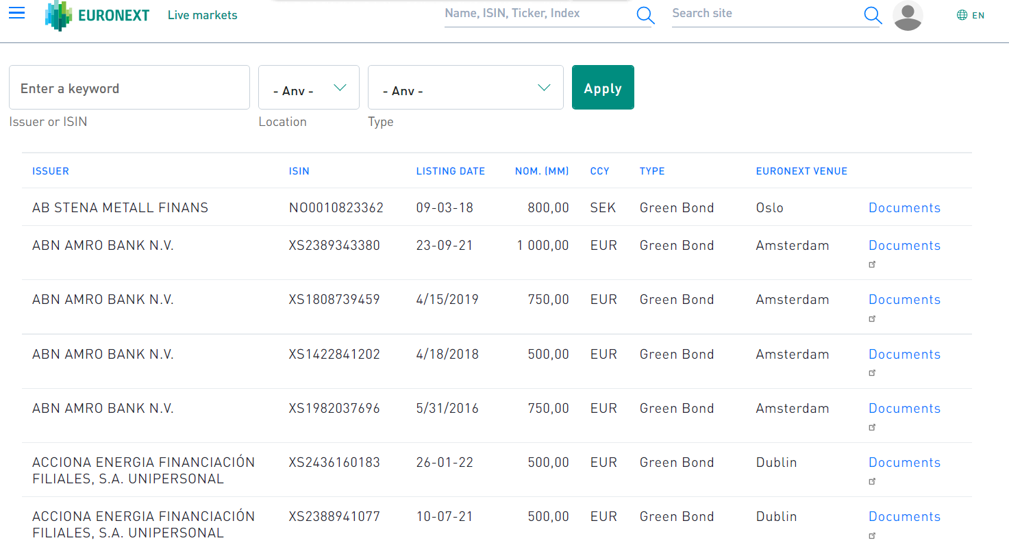1009x547 pixels.
Task: Click the Apply button
Action: [x=603, y=87]
